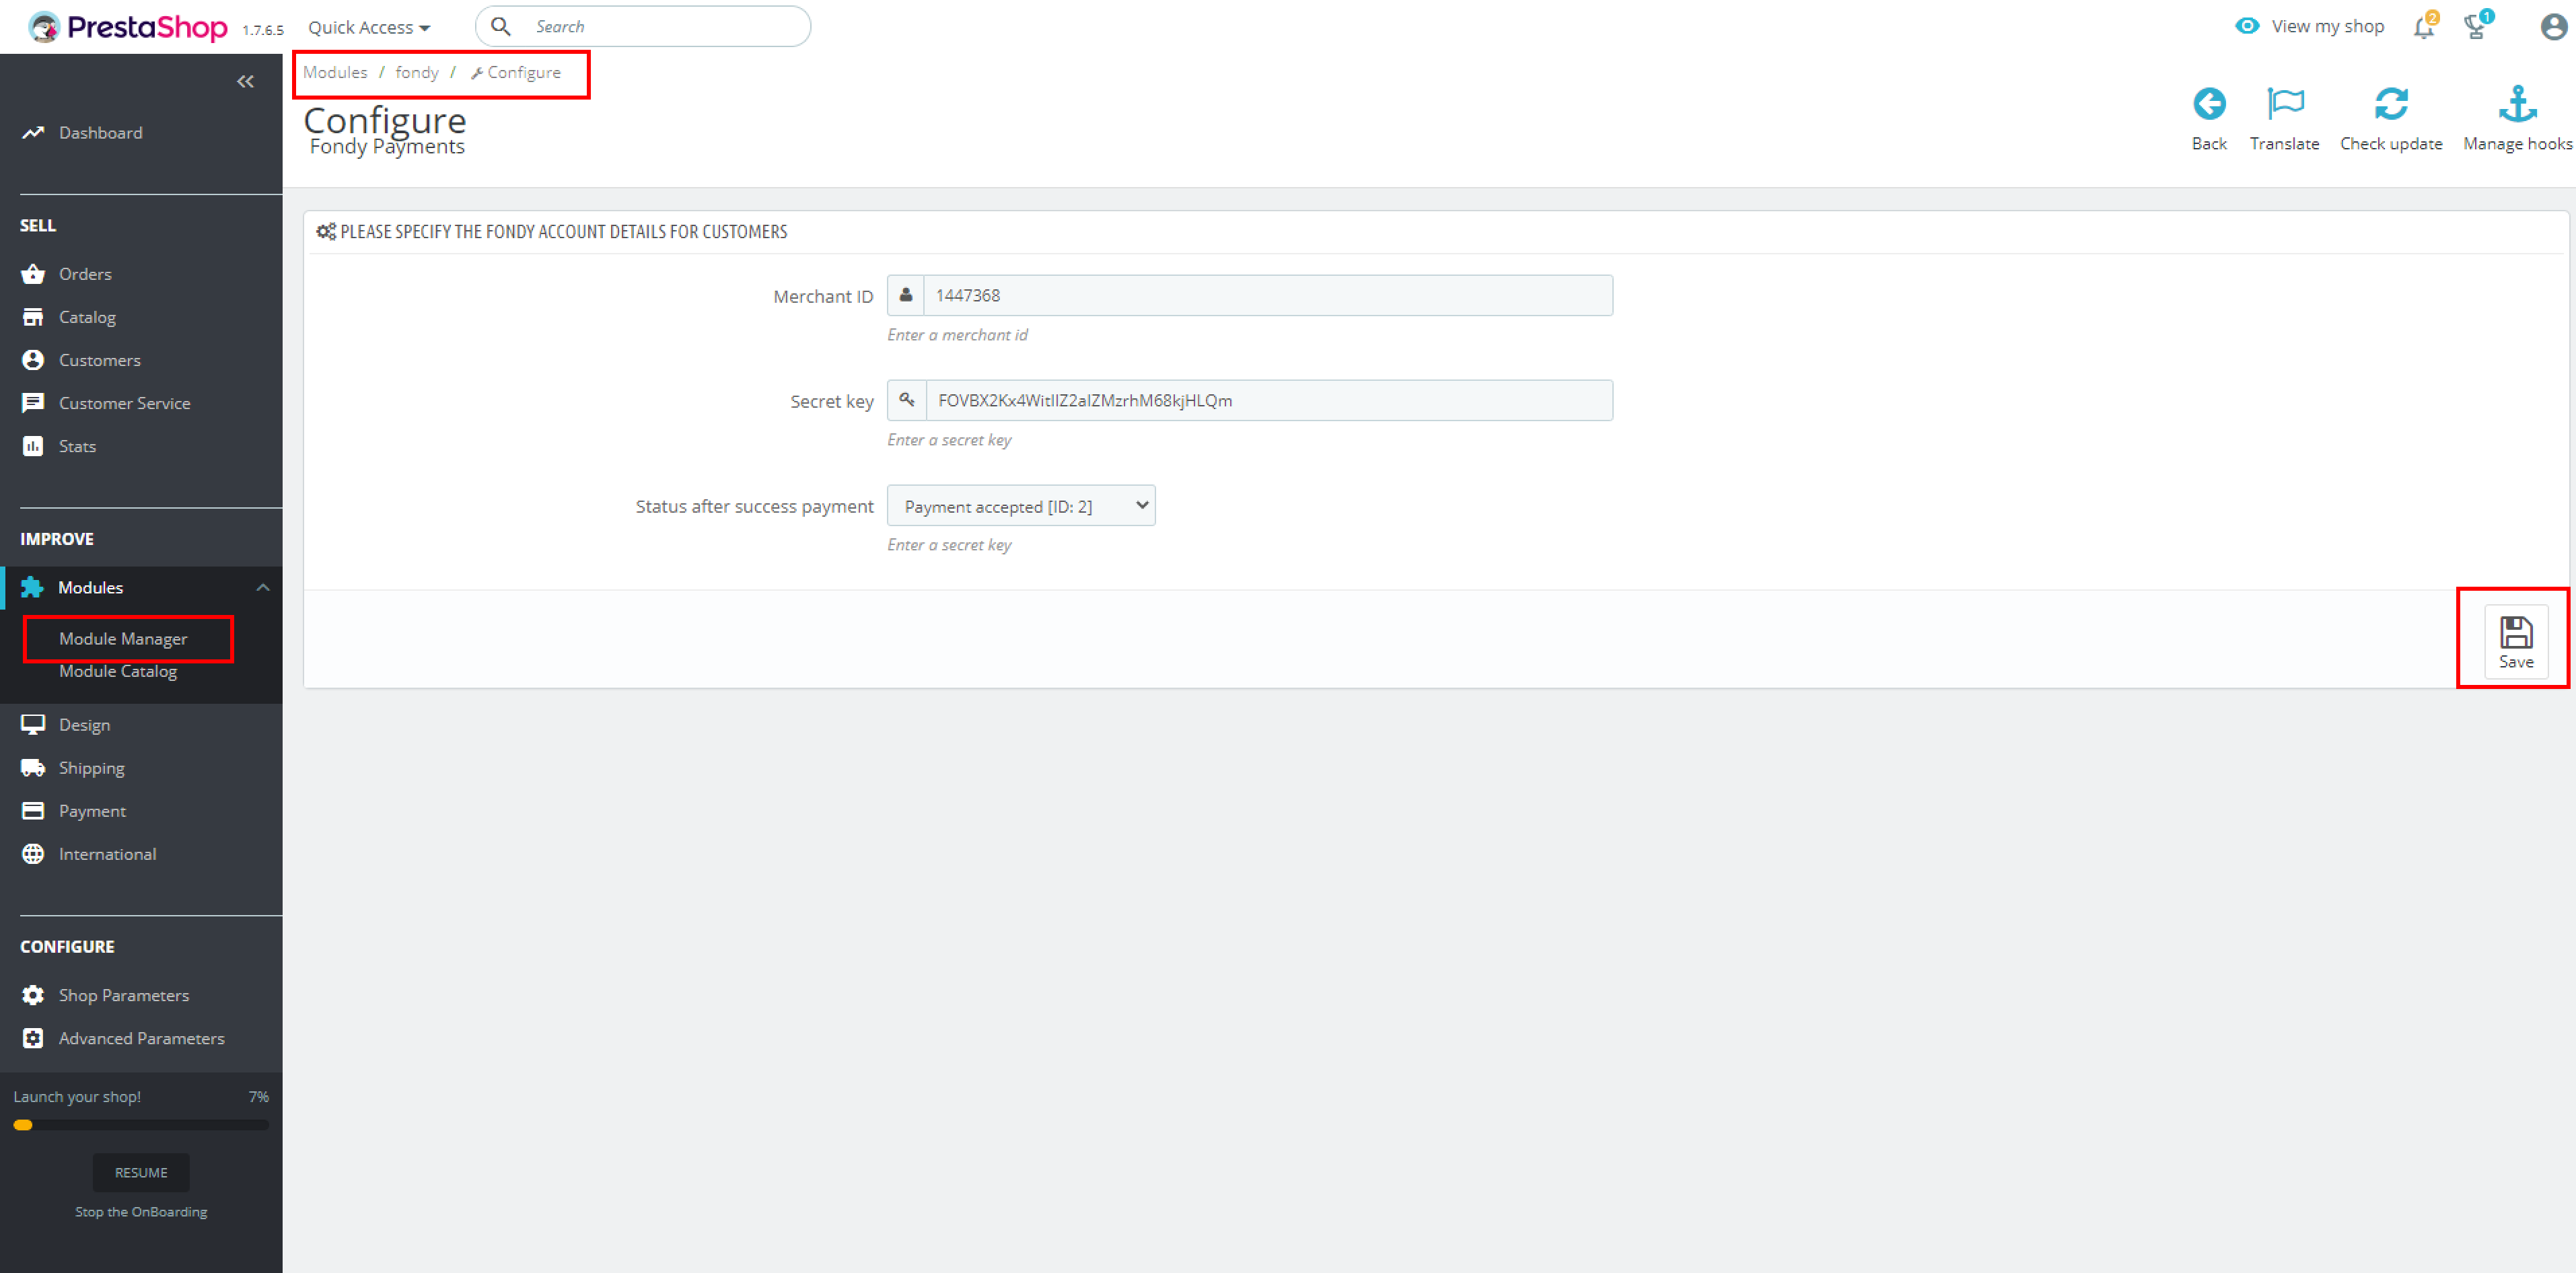Click the Save button
Viewport: 2576px width, 1273px height.
(2516, 642)
